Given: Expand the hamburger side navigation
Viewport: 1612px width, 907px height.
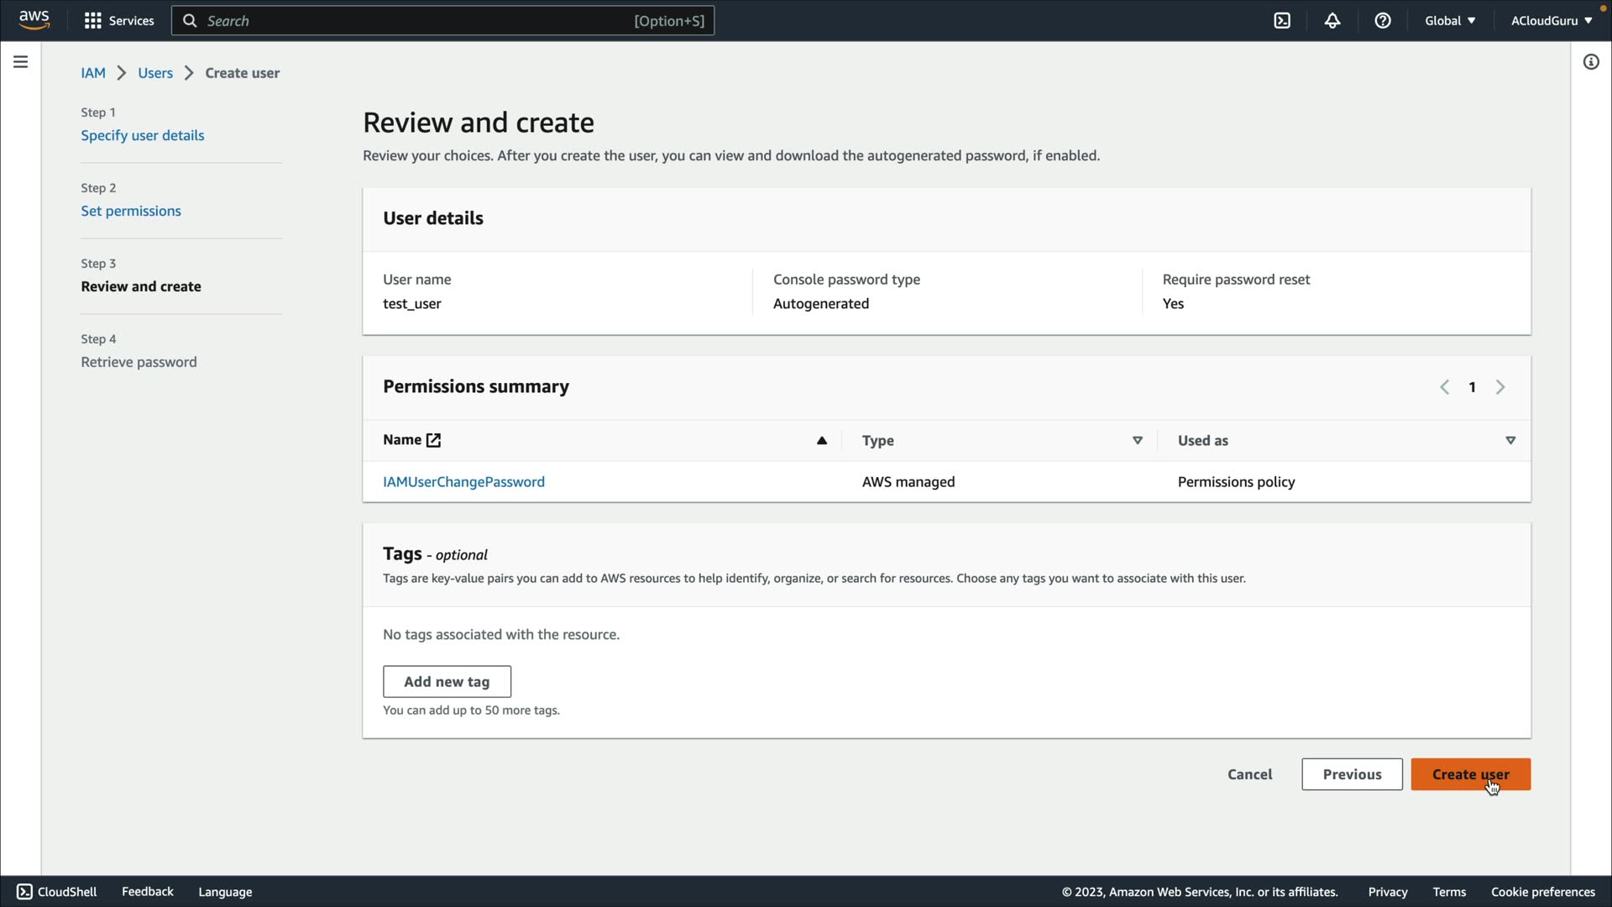Looking at the screenshot, I should click(21, 62).
